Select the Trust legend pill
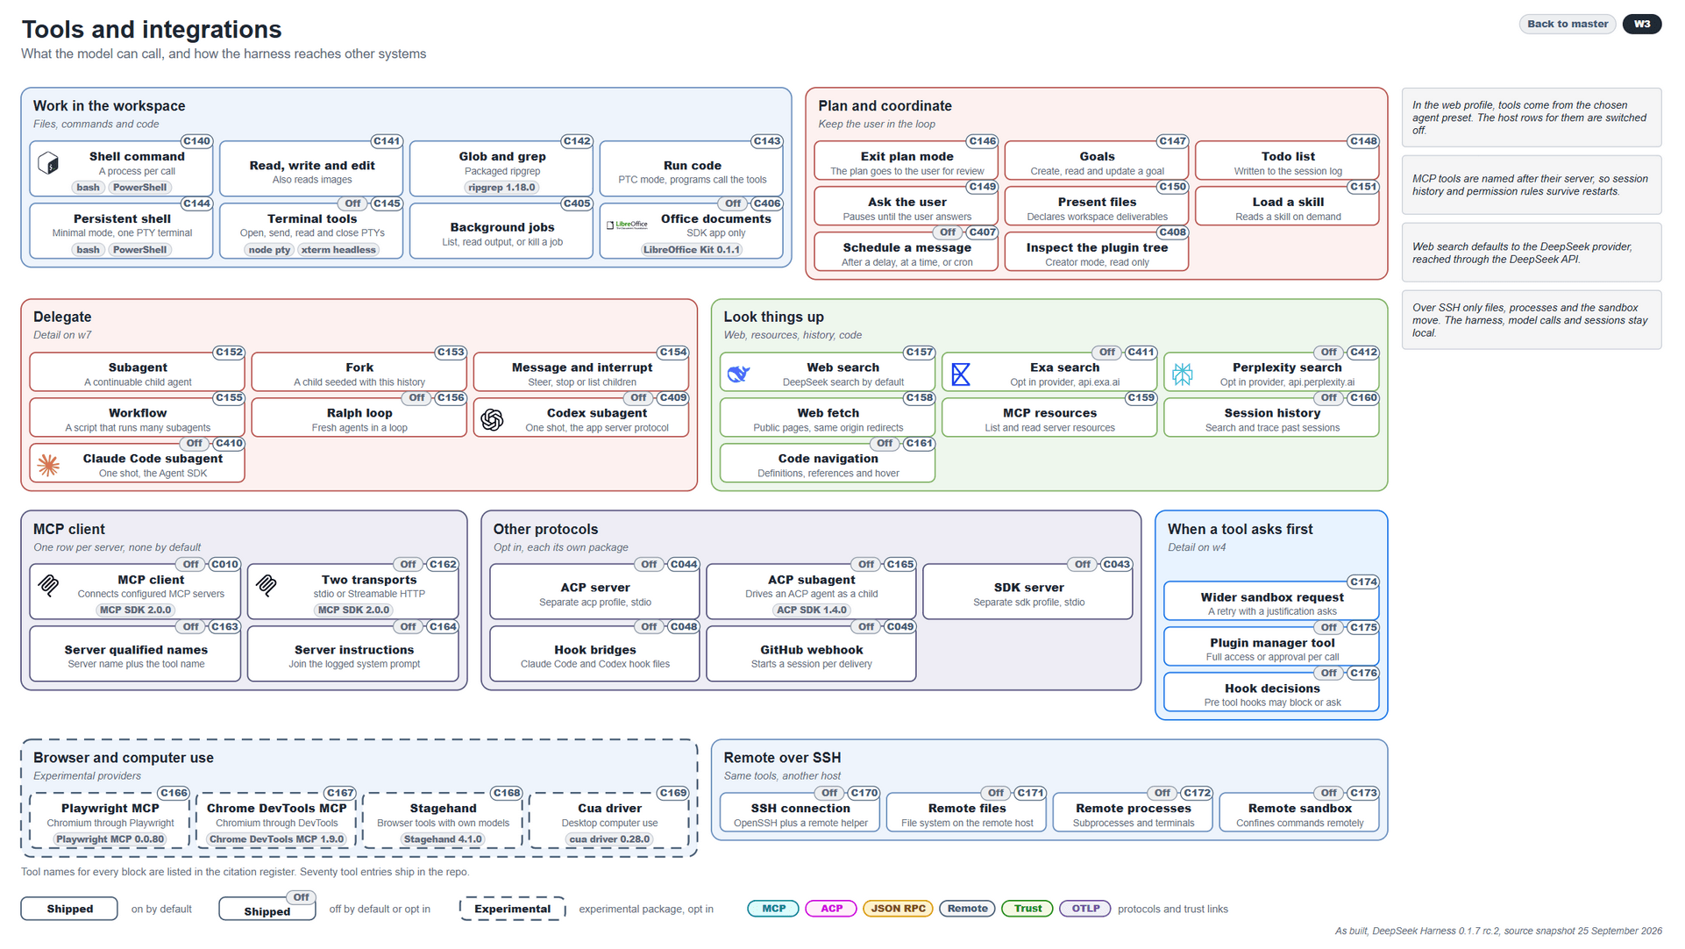This screenshot has height=949, width=1685. (x=1027, y=909)
